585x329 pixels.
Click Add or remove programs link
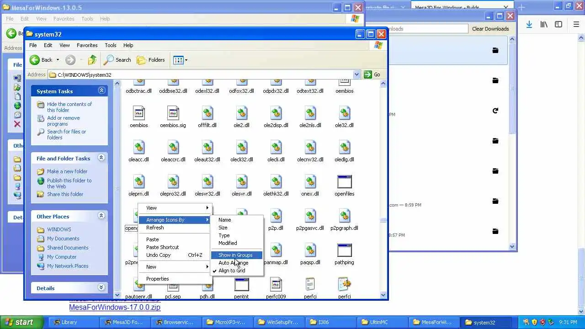point(64,121)
